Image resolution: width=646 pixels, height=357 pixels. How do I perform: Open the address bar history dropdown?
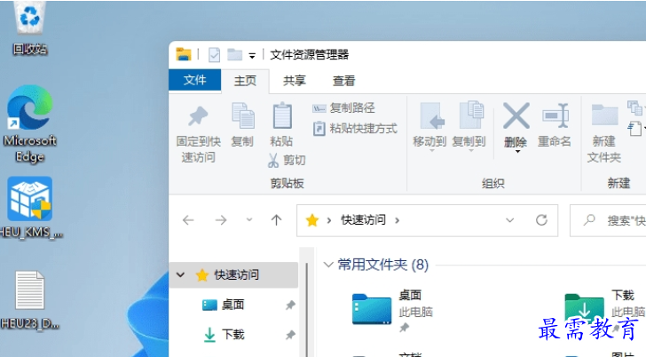pos(510,220)
